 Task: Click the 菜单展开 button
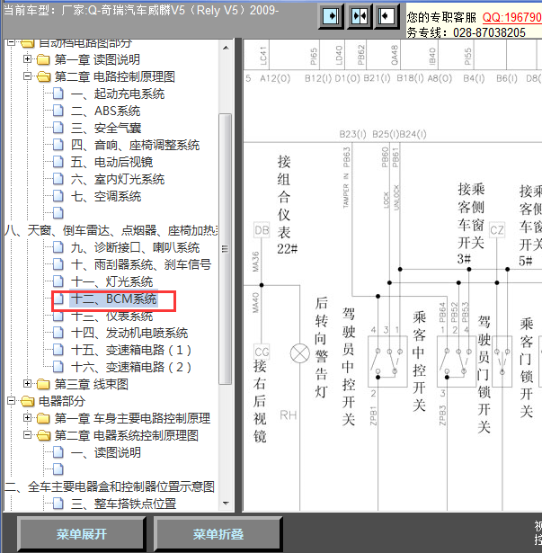(82, 534)
